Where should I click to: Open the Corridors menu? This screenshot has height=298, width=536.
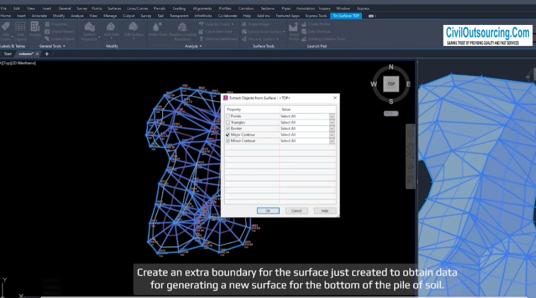point(246,8)
